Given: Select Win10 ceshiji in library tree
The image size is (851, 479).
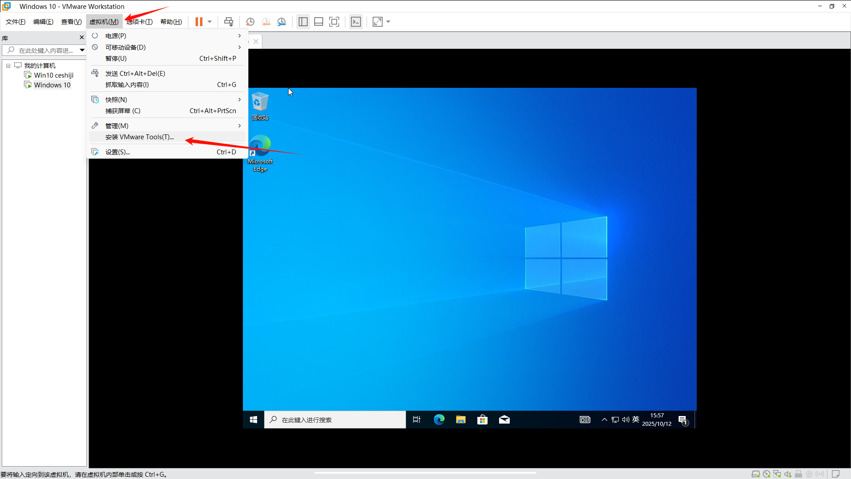Looking at the screenshot, I should pos(54,75).
